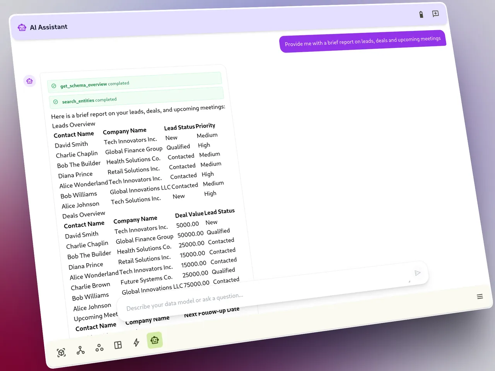
Task: Click the checkmark on search_entities
Action: pos(56,102)
